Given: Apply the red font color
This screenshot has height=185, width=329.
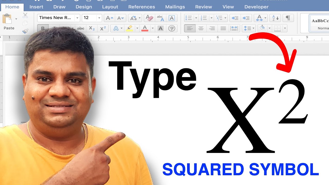Looking at the screenshot, I should [x=145, y=29].
